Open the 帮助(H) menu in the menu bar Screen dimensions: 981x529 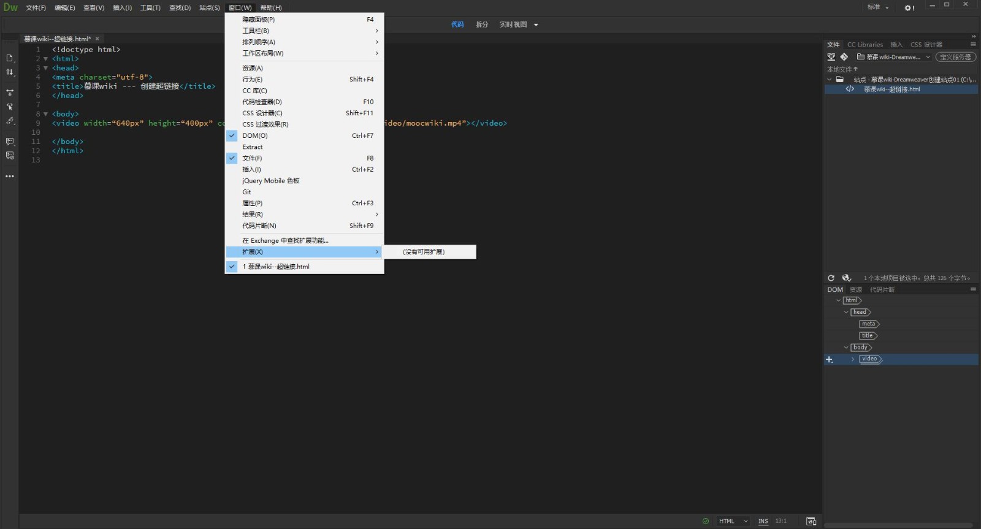tap(271, 8)
